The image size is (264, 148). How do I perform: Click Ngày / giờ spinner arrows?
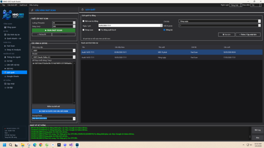(161, 26)
